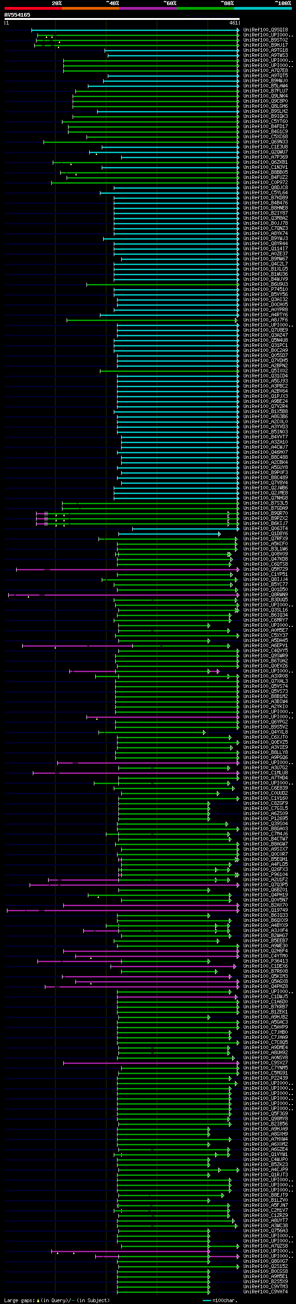Select the UniRef100_A9TQT5 label
Viewport: 296px width, 1304px height.
(265, 75)
